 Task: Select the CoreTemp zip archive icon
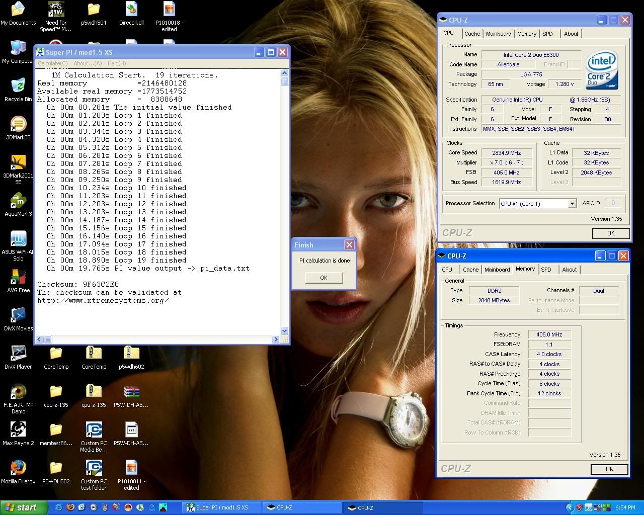[94, 357]
